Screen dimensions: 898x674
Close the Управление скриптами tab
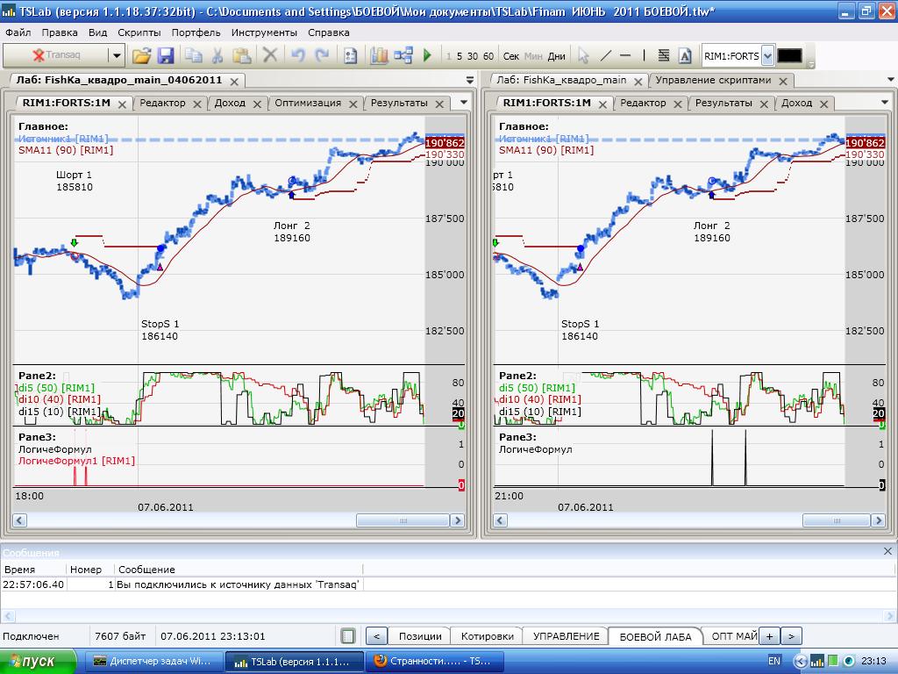pyautogui.click(x=784, y=81)
